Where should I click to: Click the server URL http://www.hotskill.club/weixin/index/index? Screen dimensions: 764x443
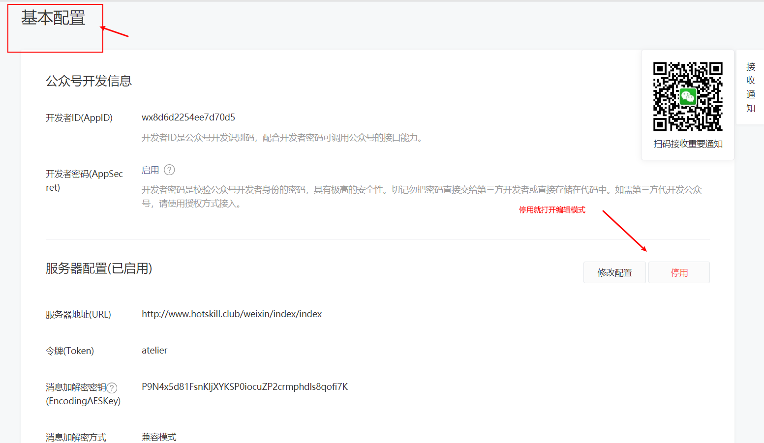(x=232, y=314)
